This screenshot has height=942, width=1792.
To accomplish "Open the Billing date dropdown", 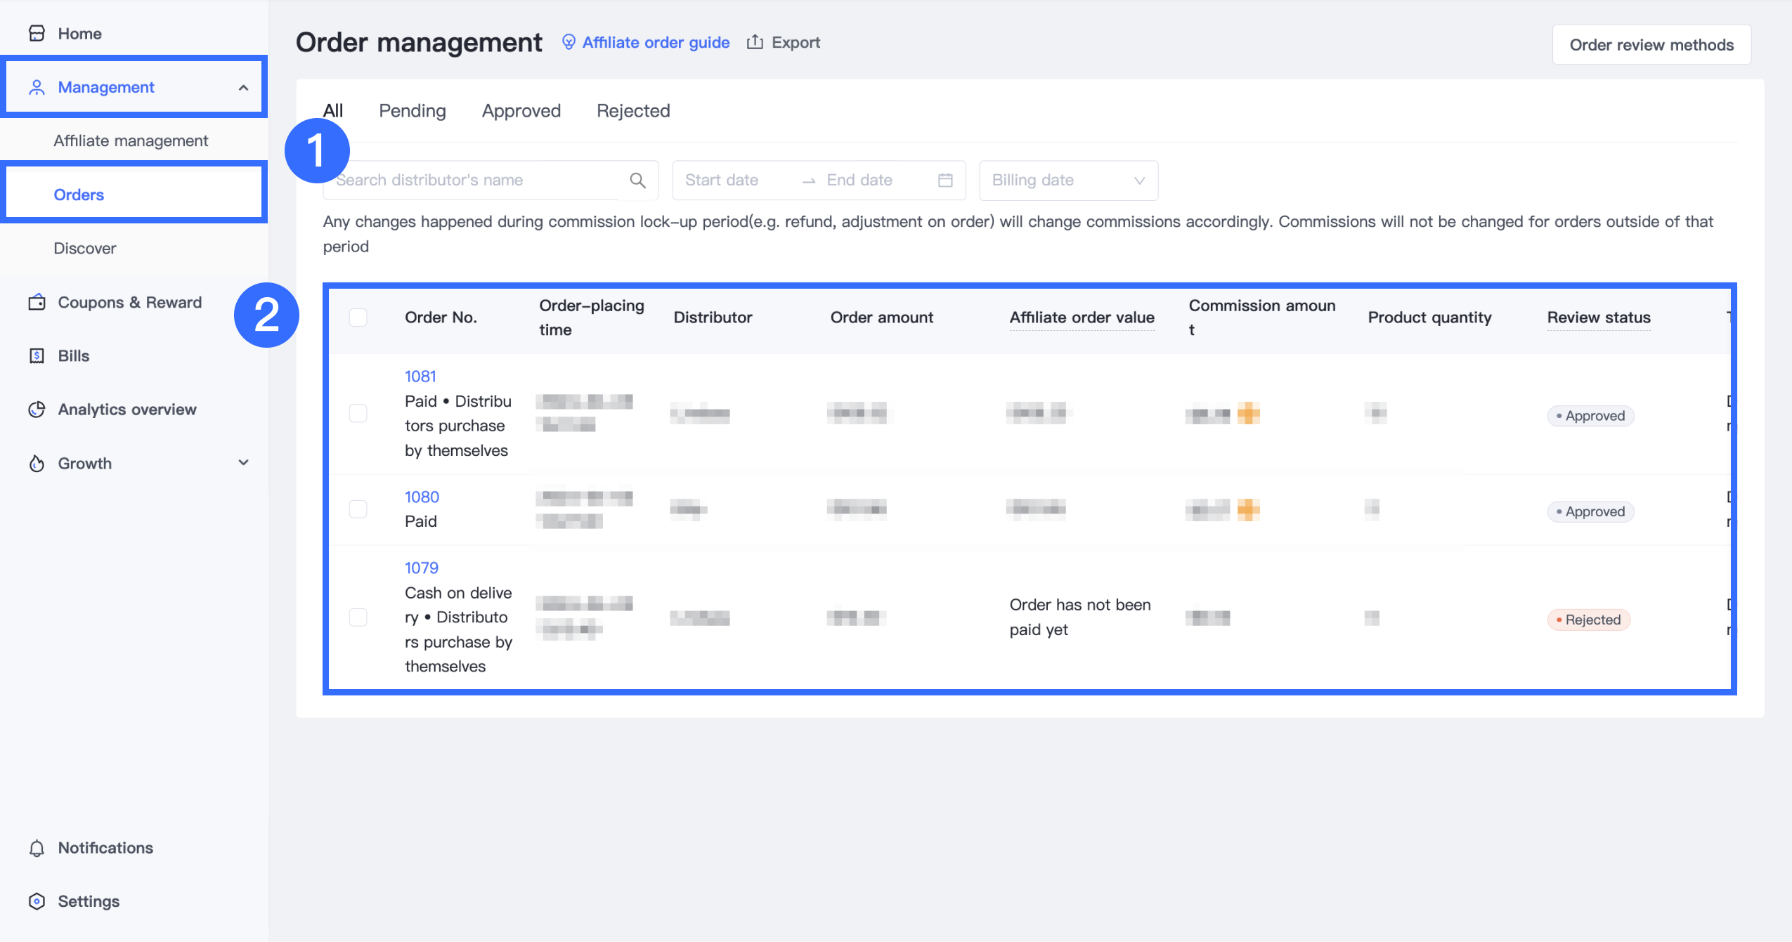I will pyautogui.click(x=1068, y=181).
